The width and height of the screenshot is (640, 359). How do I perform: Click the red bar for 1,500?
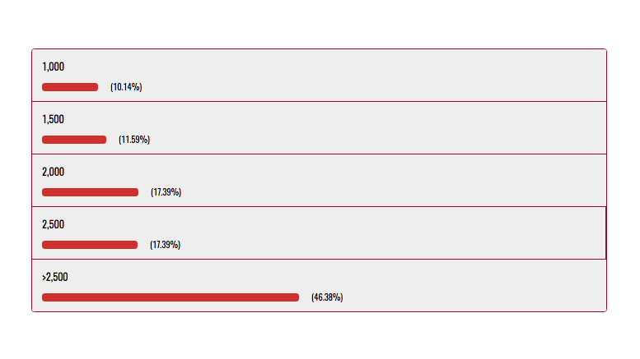(x=74, y=140)
